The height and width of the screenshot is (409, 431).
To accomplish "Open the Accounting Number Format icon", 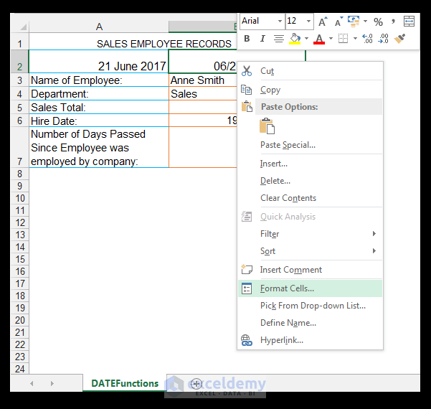I will point(354,22).
